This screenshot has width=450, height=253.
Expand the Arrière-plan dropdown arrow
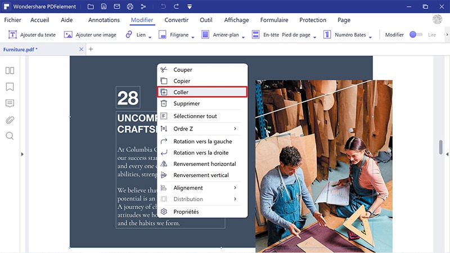[x=243, y=37]
